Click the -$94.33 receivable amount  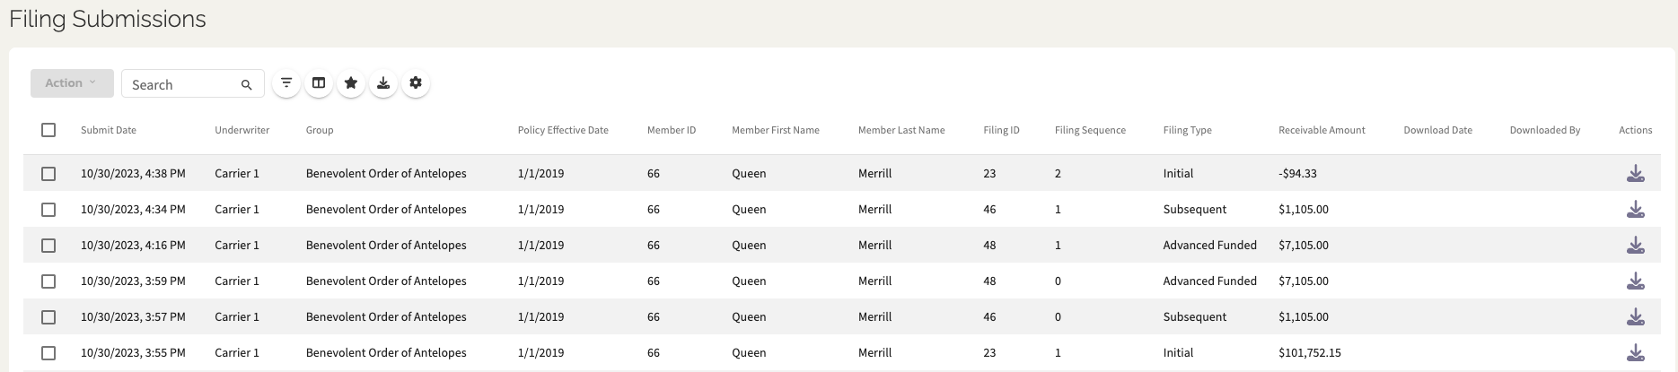click(x=1298, y=174)
